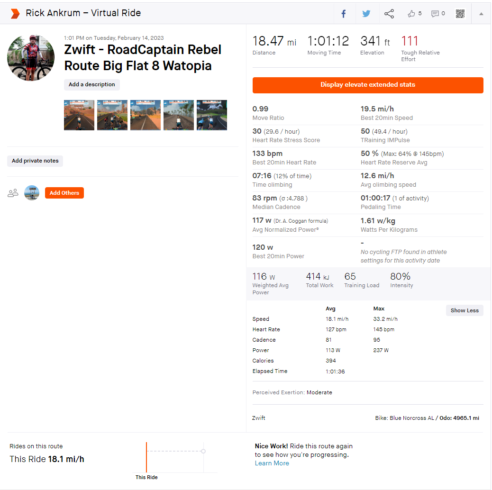Viewport: 492px width, 490px height.
Task: Share the ride on Twitter
Action: 366,14
